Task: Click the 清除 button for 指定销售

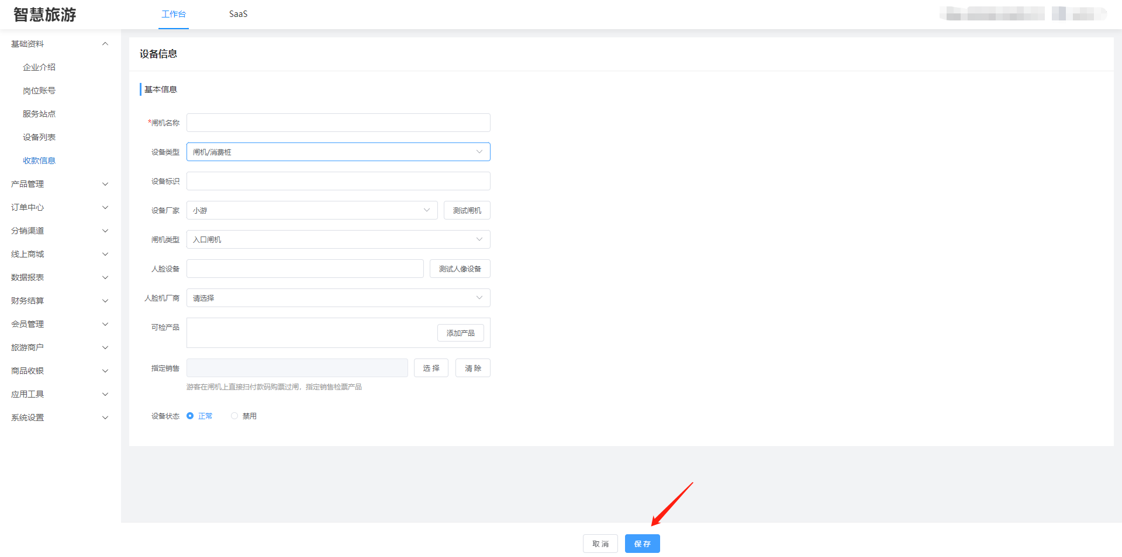Action: tap(472, 368)
